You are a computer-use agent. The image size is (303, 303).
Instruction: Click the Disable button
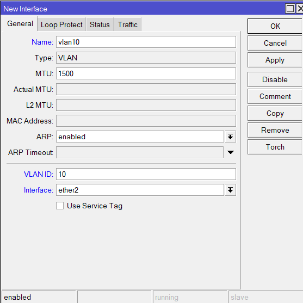(275, 79)
